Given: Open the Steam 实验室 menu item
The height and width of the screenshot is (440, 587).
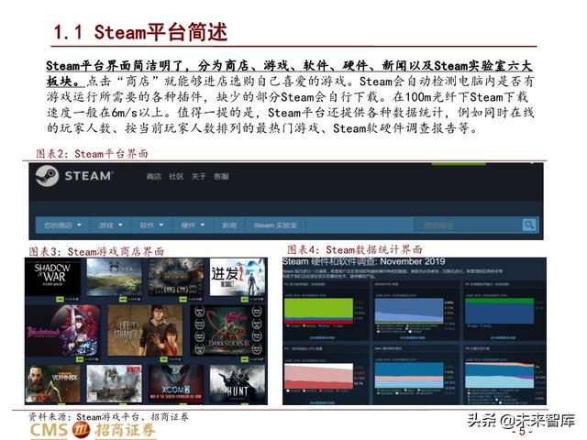Looking at the screenshot, I should click(x=275, y=225).
